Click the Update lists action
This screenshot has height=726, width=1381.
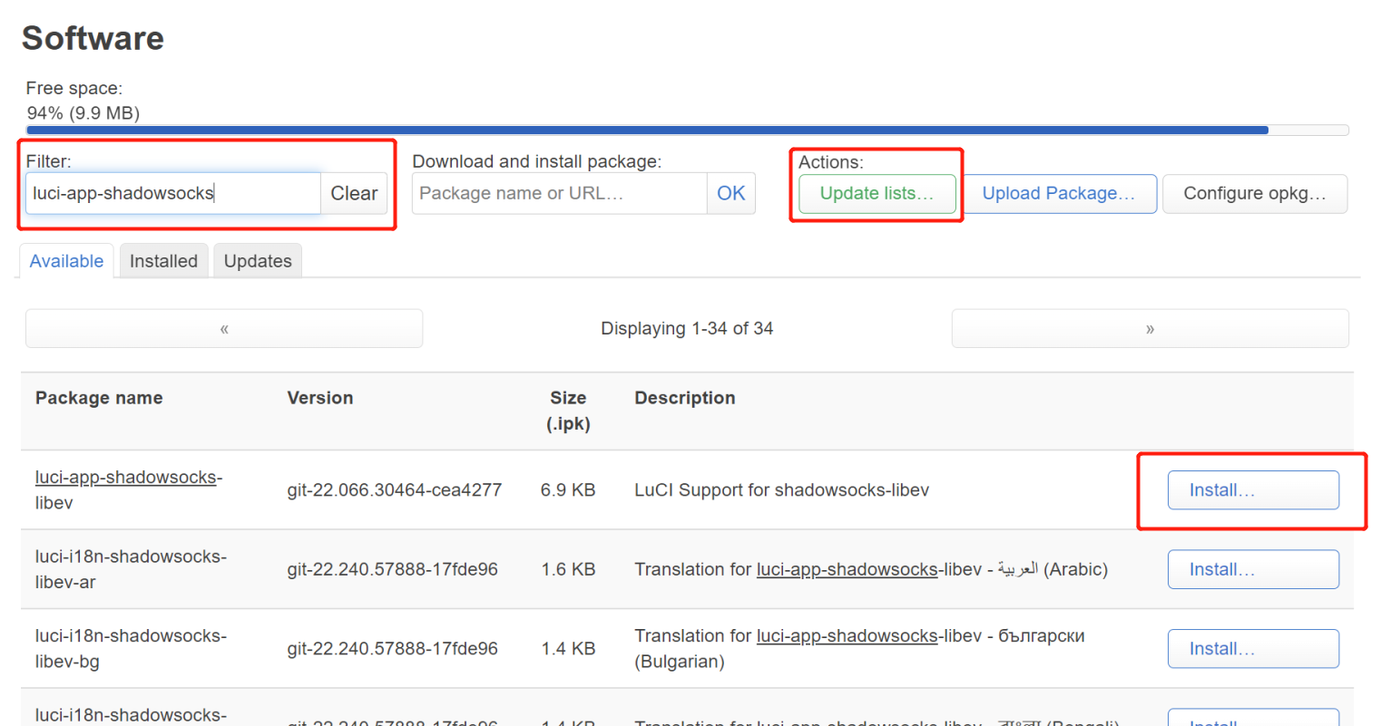pos(875,193)
